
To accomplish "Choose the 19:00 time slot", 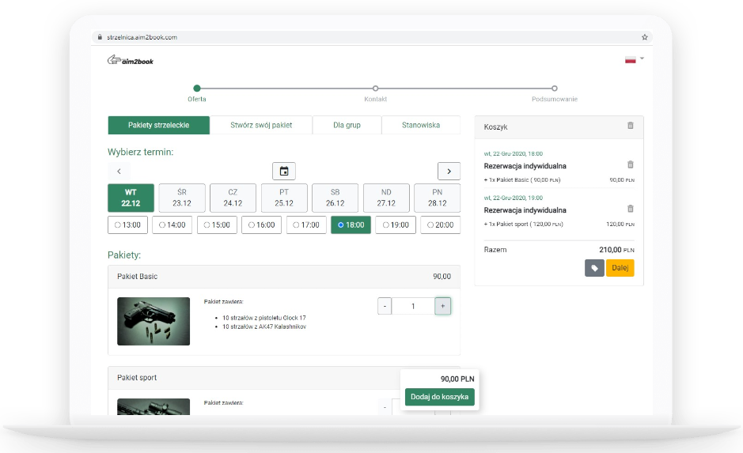I will click(396, 225).
